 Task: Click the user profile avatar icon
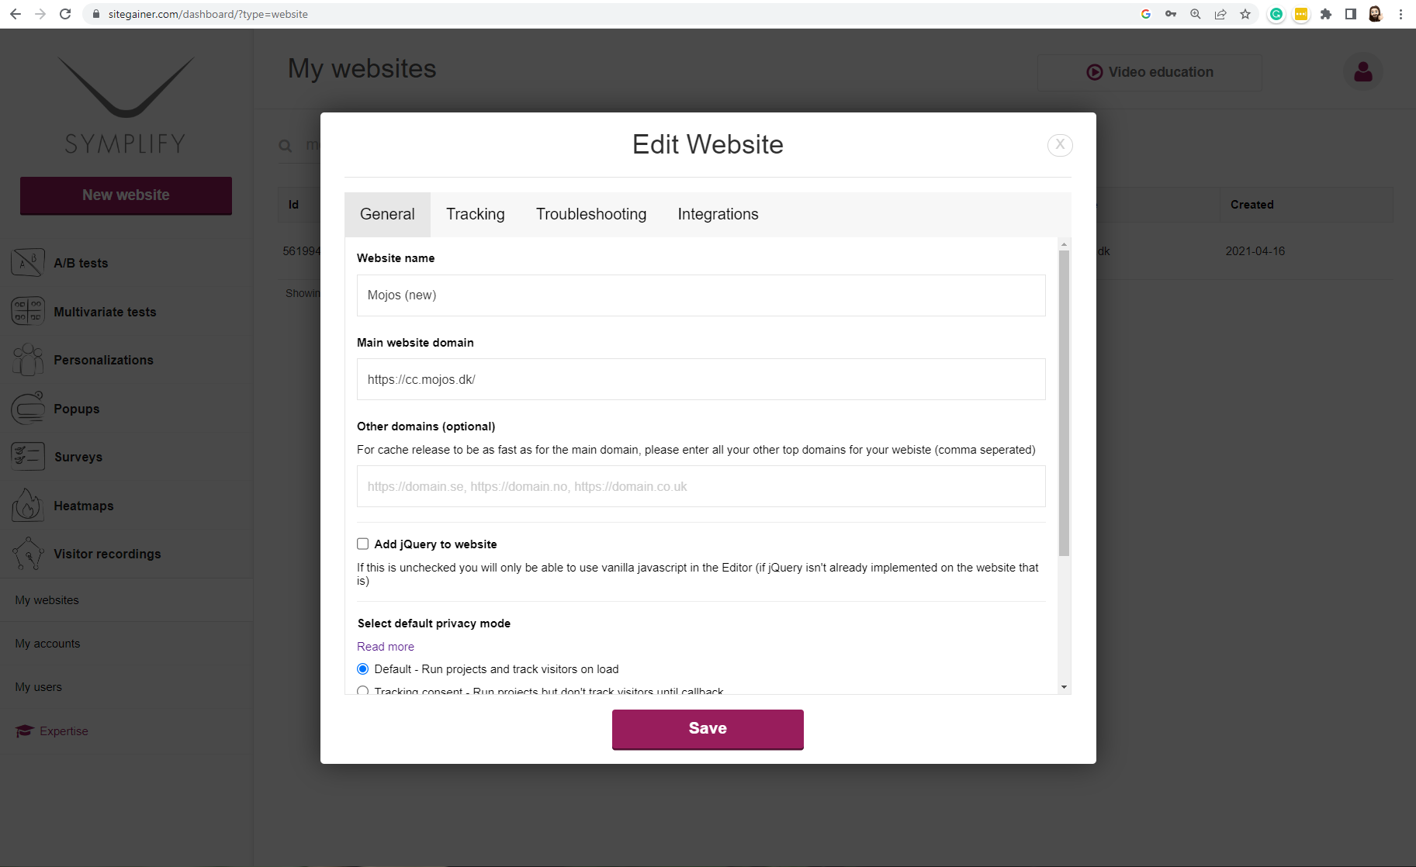1362,71
